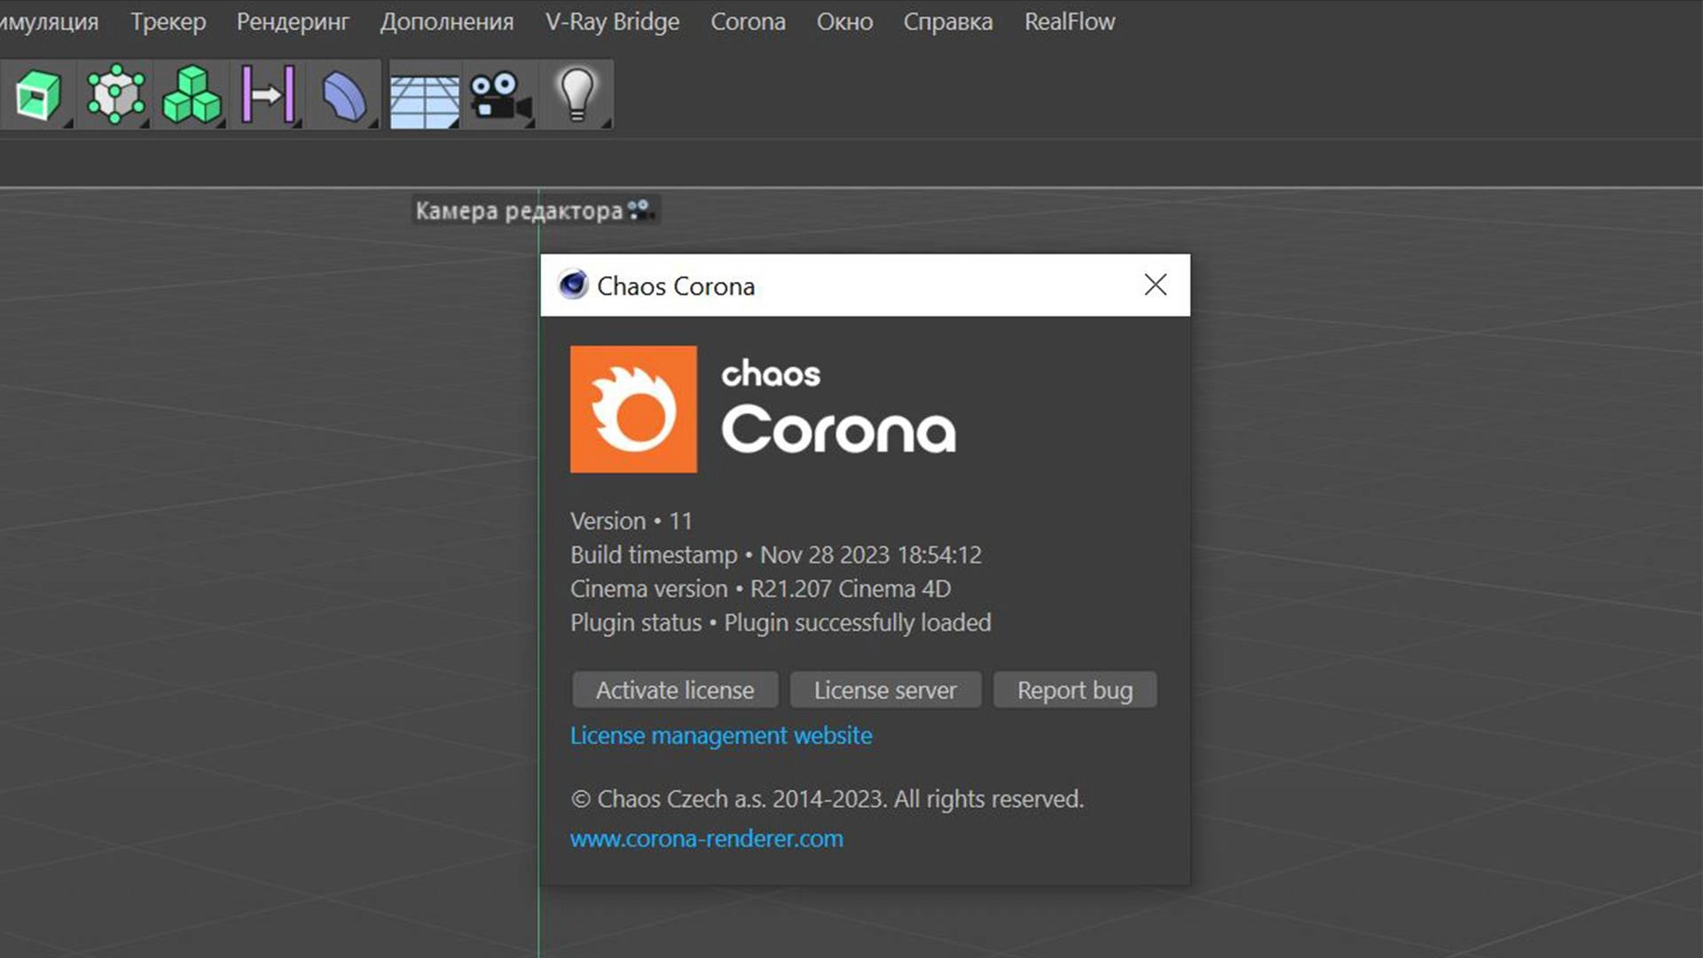Click the viewport camera icon beside Камера редактора
This screenshot has height=958, width=1703.
[x=640, y=210]
